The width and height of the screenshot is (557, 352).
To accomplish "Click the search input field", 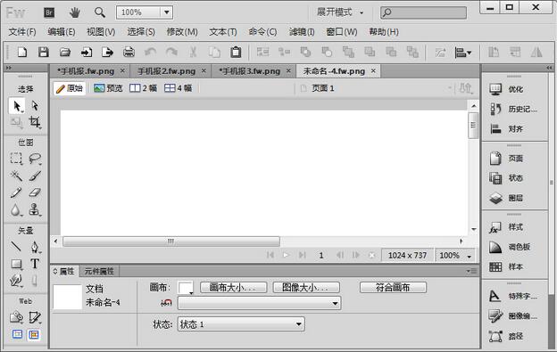I will pos(423,12).
